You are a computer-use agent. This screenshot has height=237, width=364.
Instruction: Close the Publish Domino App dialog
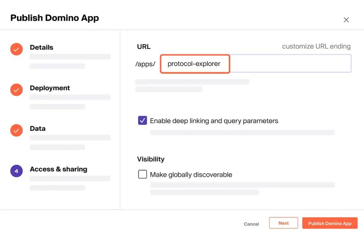coord(346,20)
